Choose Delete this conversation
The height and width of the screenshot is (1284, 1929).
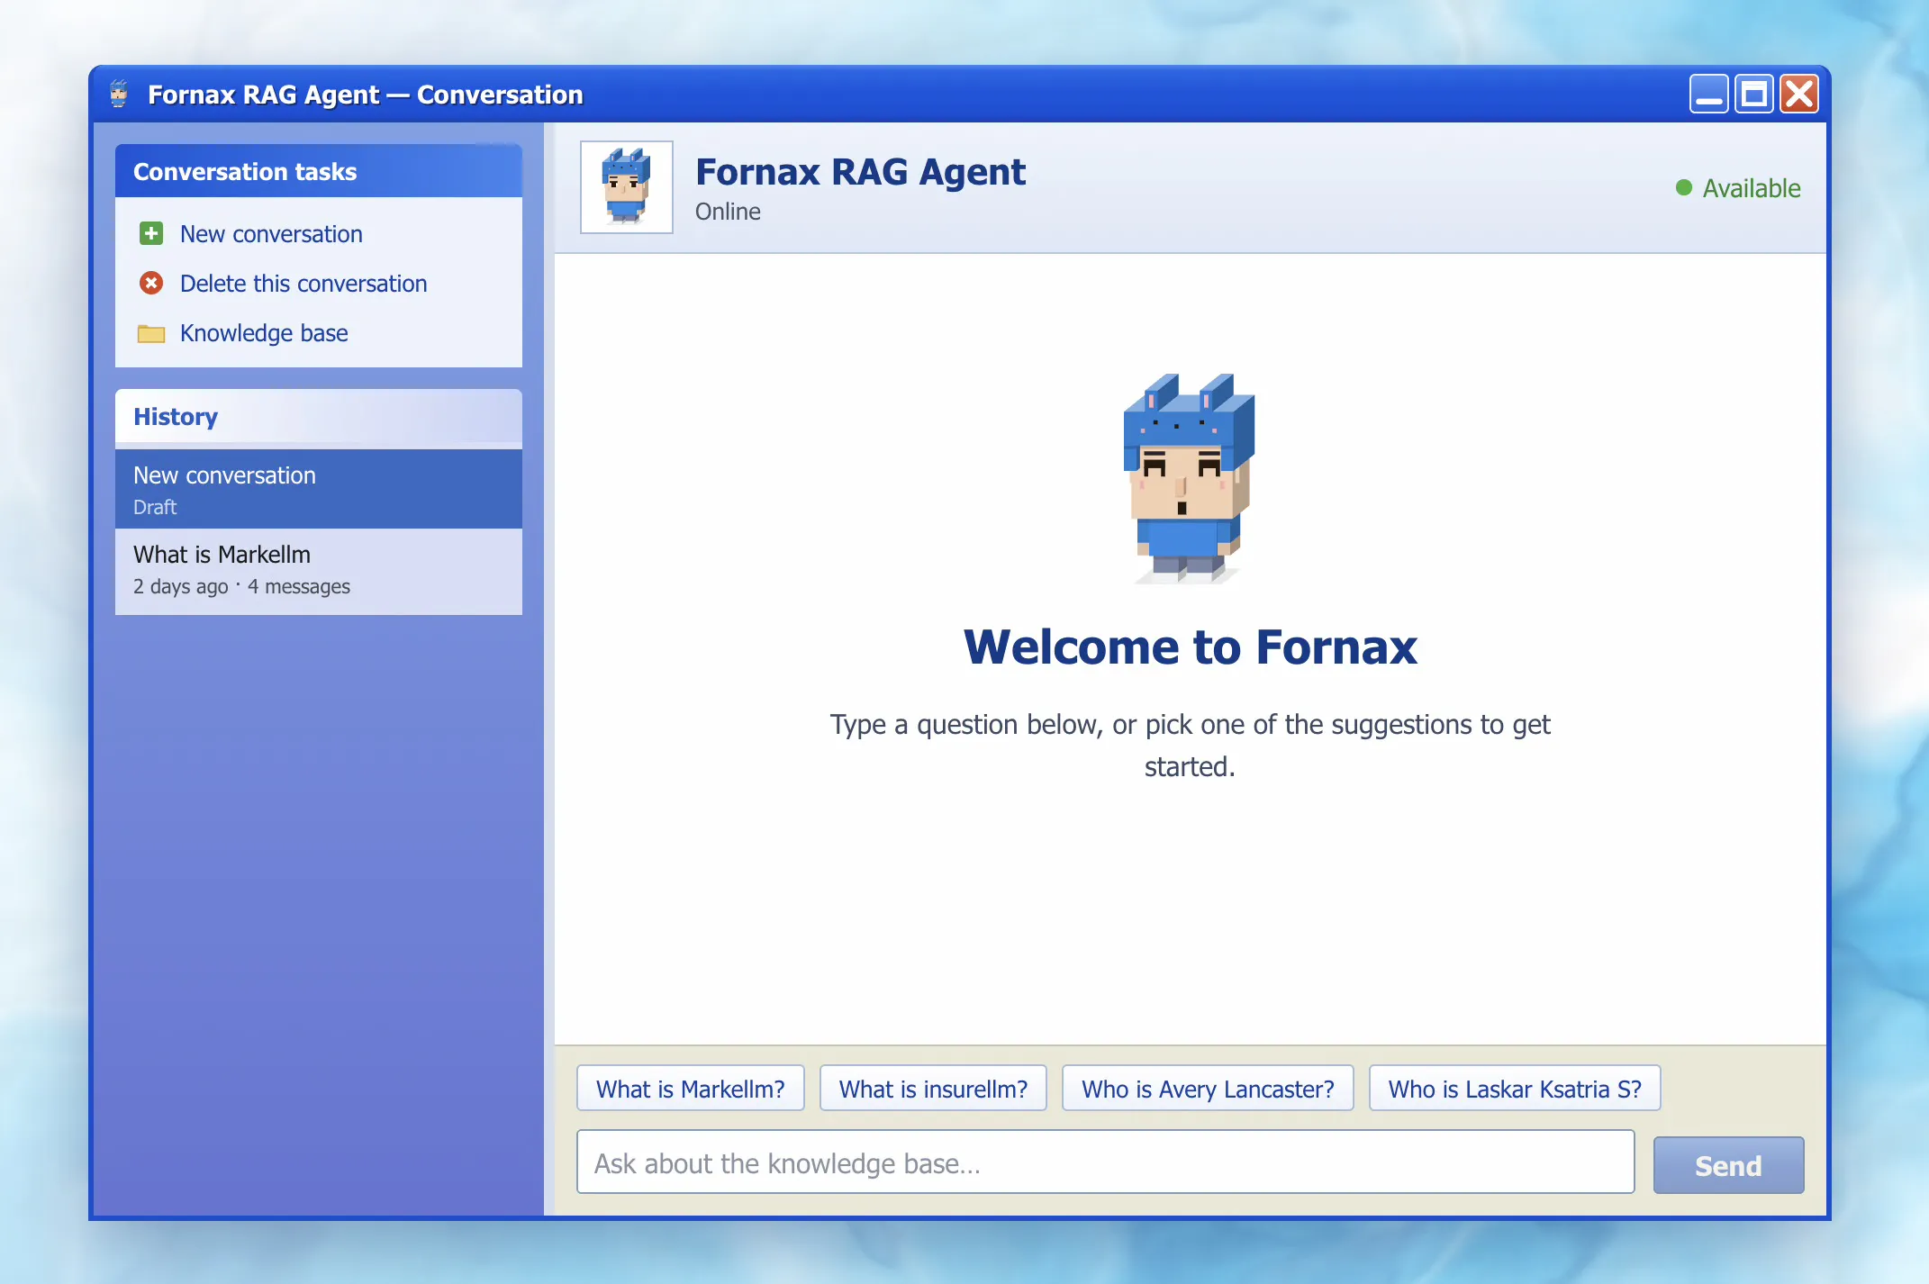click(303, 284)
